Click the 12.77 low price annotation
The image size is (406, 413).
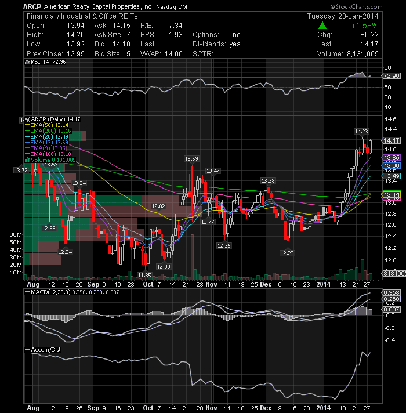(208, 222)
